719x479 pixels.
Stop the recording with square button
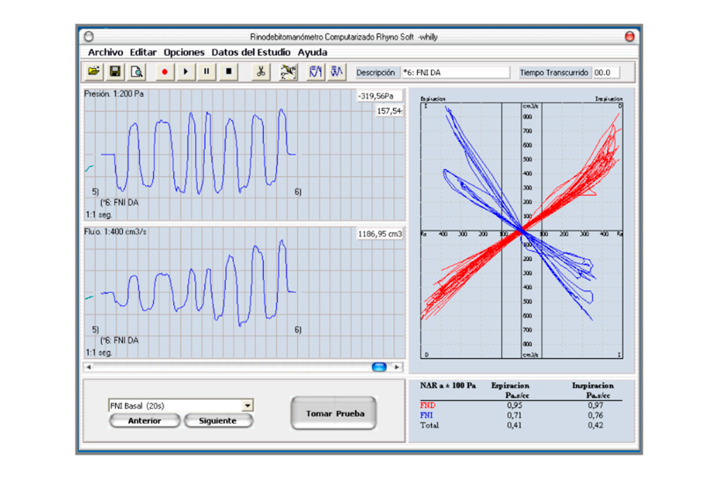click(x=228, y=72)
